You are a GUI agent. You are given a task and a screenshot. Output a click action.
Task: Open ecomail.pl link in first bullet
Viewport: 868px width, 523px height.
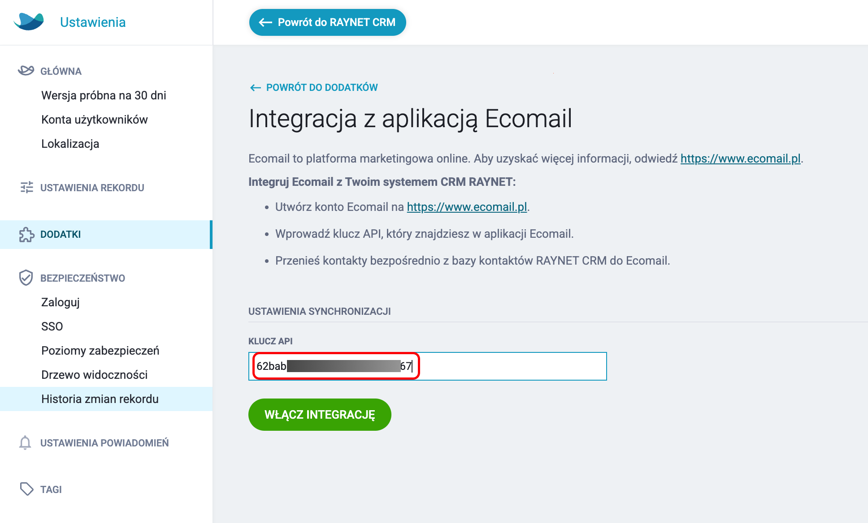point(467,207)
